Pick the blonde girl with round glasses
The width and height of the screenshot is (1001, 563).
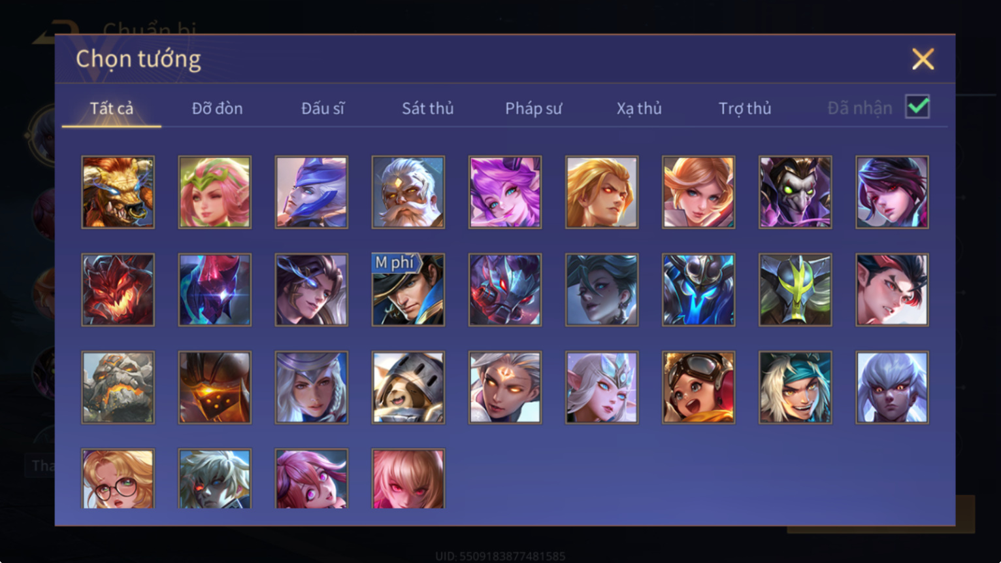click(x=118, y=479)
